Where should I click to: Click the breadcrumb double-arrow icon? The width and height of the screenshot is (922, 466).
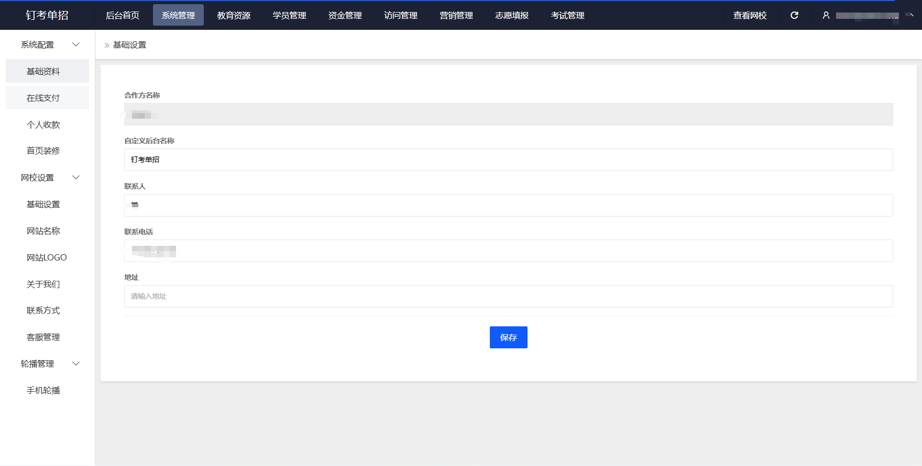coord(107,46)
